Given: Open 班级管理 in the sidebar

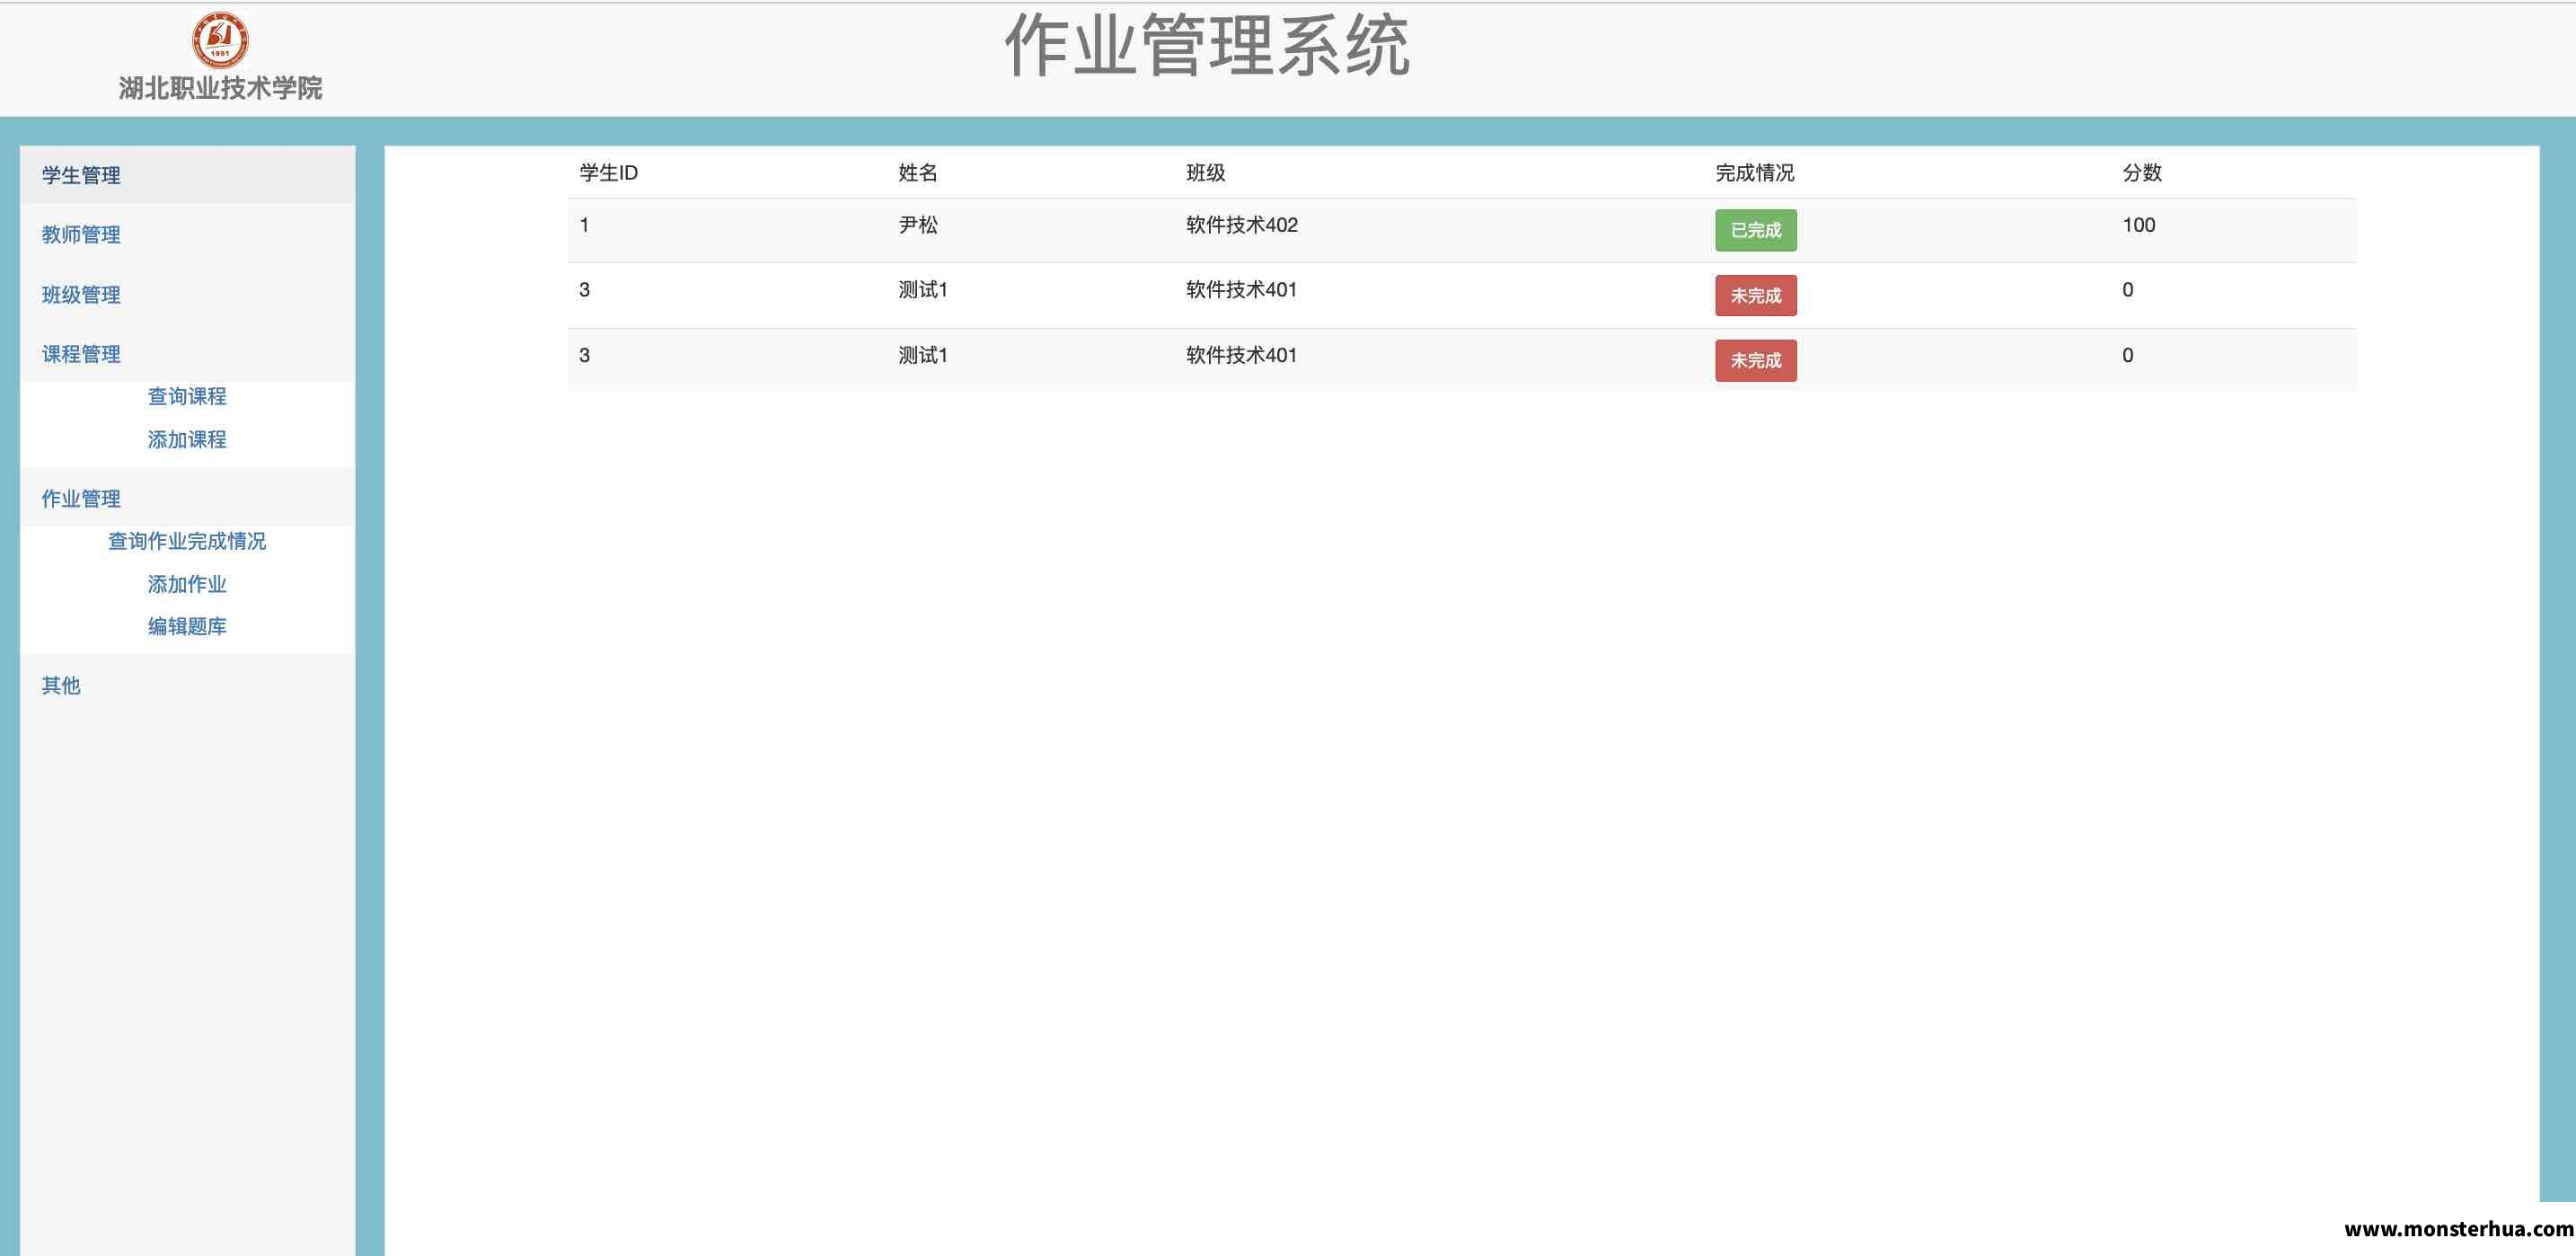Looking at the screenshot, I should tap(81, 294).
